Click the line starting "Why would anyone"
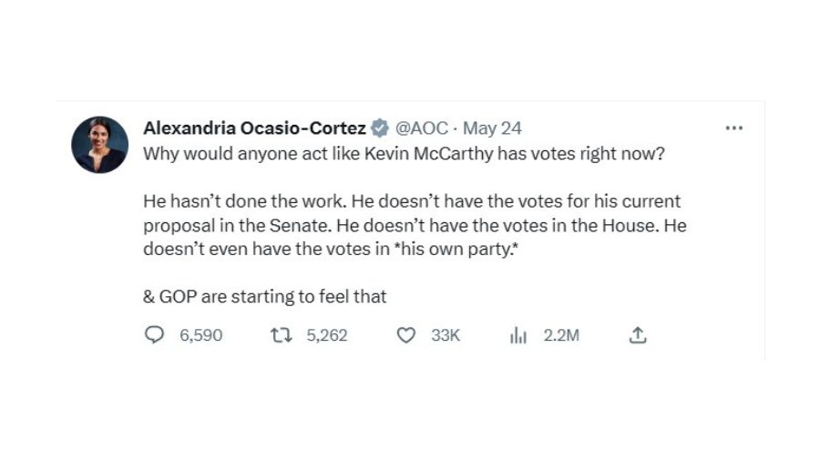The image size is (820, 461). pyautogui.click(x=404, y=154)
